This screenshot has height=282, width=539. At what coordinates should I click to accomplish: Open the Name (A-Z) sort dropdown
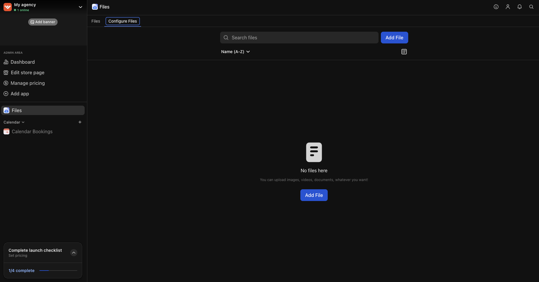tap(235, 52)
